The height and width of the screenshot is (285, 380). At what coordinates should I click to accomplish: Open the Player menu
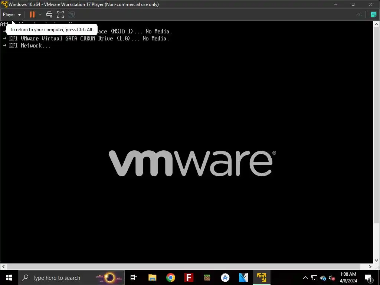point(12,14)
